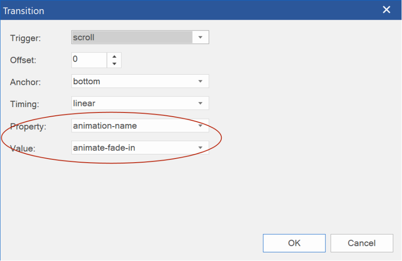Click the Trigger: label

tap(25, 38)
